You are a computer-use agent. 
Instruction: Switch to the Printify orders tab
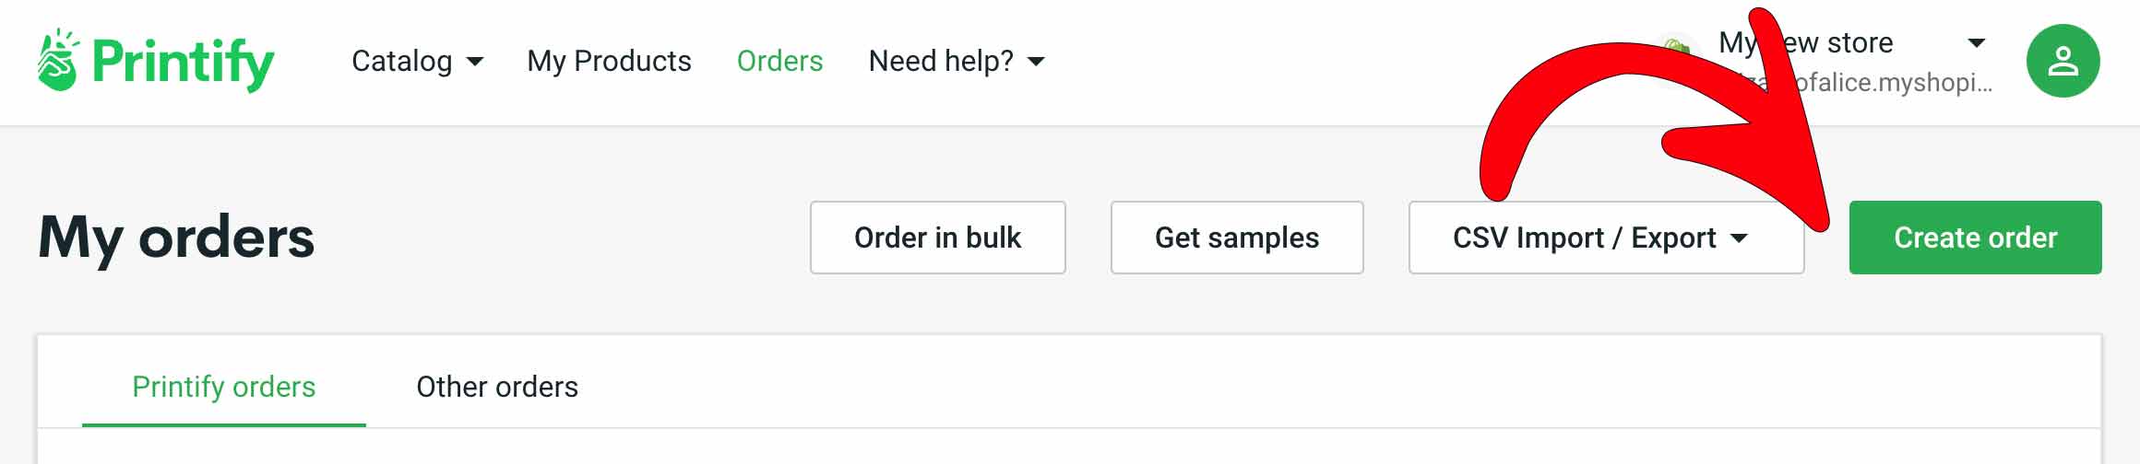(x=224, y=387)
